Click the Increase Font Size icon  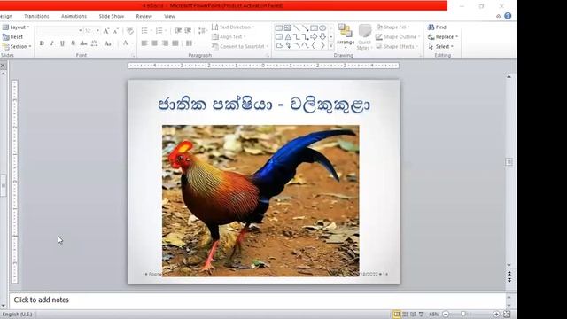pyautogui.click(x=106, y=31)
